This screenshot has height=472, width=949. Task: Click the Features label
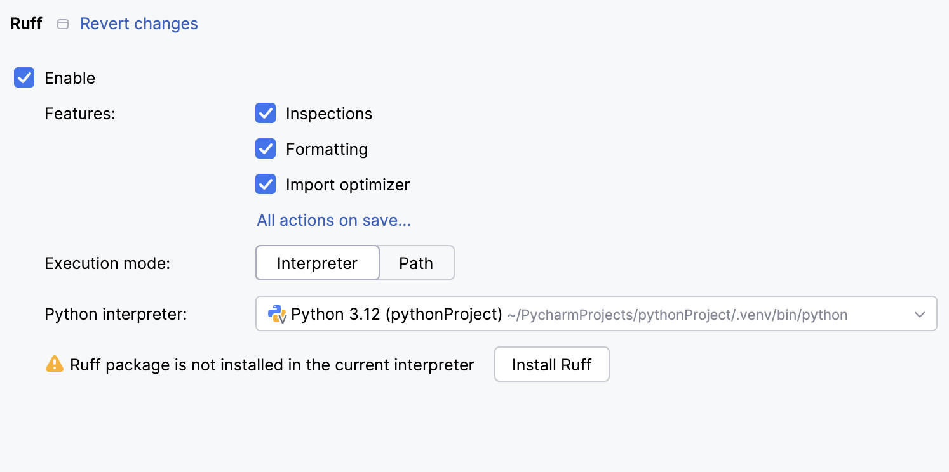tap(80, 114)
